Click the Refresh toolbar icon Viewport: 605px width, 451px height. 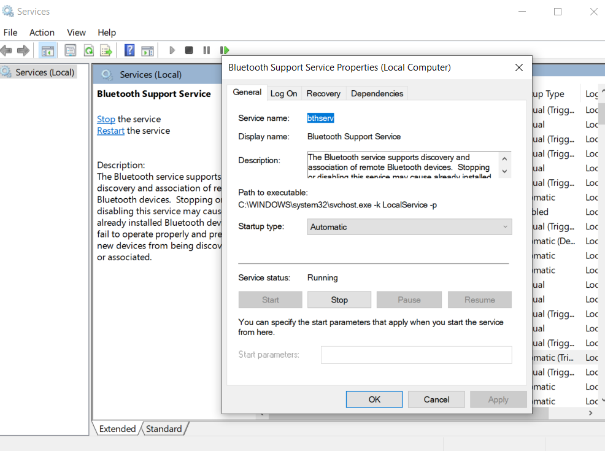point(89,50)
